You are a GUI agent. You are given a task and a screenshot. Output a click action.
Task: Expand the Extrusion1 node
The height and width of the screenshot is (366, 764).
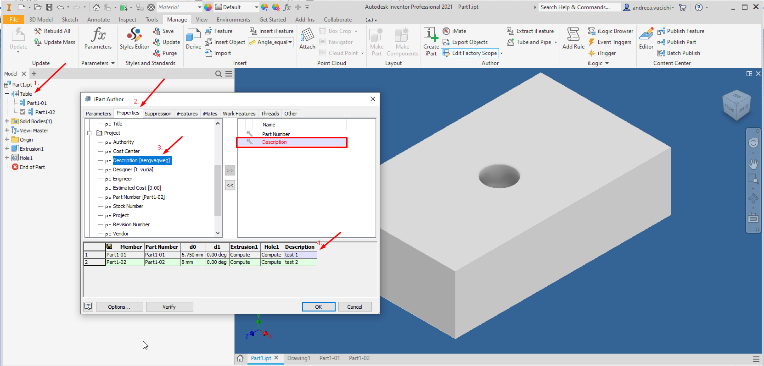[x=7, y=149]
